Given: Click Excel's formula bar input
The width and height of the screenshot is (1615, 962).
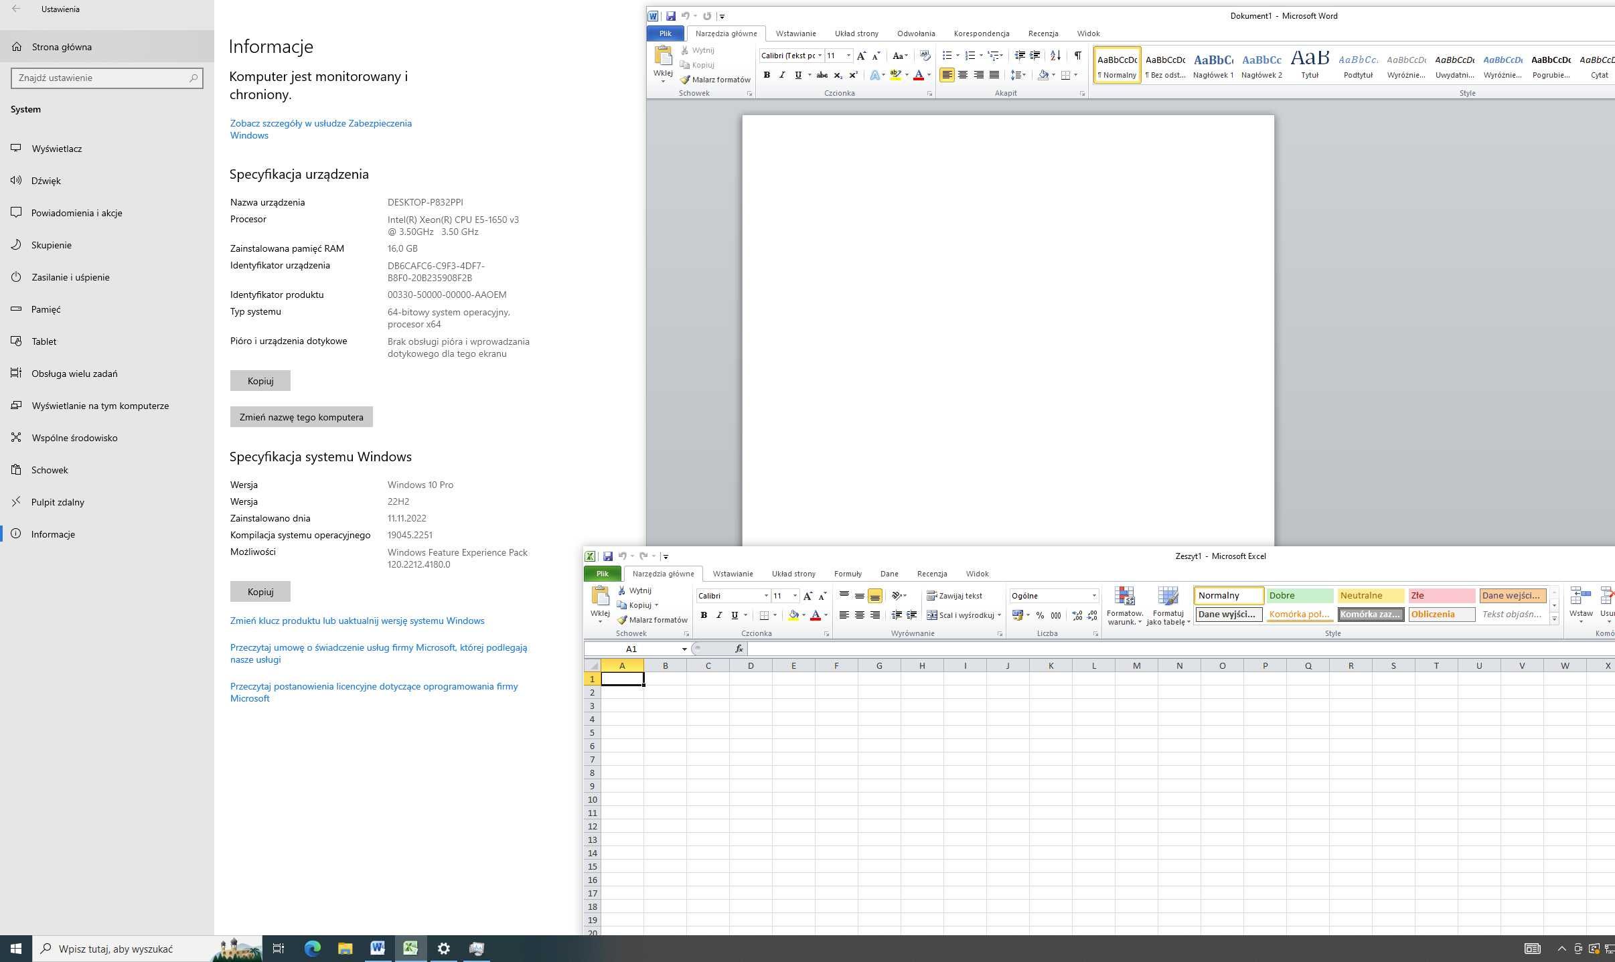Looking at the screenshot, I should 1181,649.
